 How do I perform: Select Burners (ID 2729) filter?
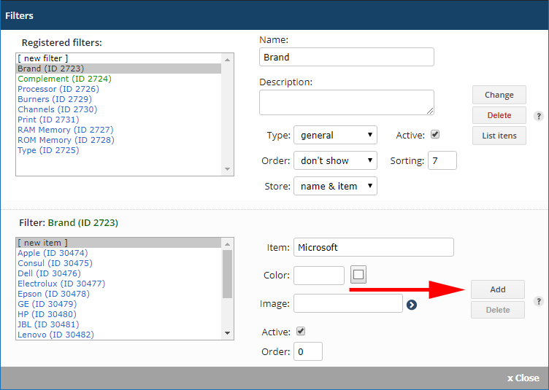(x=119, y=99)
